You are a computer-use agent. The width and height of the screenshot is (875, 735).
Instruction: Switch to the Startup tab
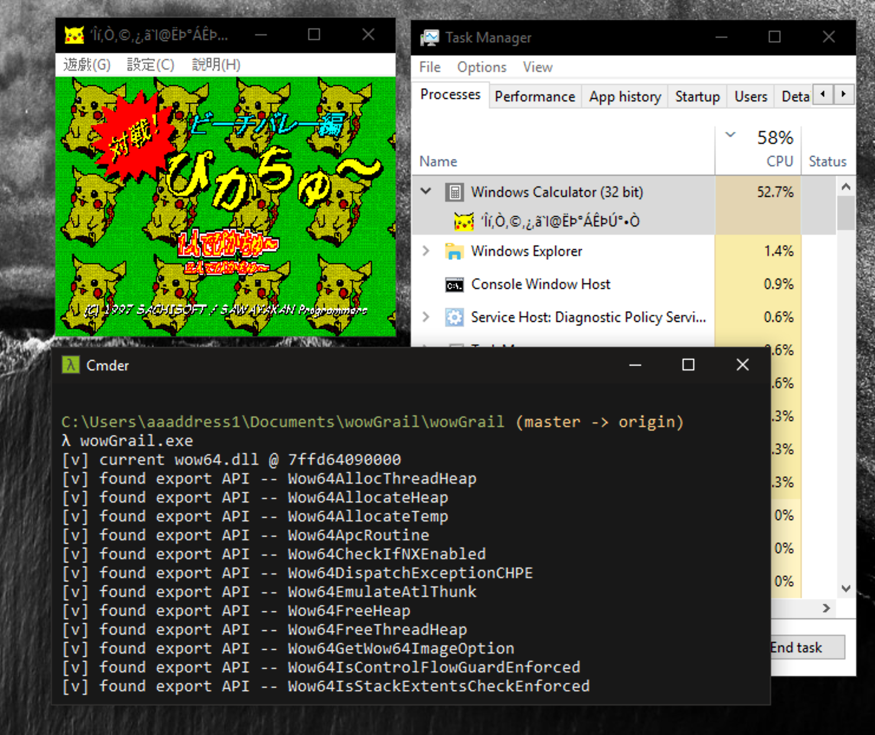tap(697, 97)
